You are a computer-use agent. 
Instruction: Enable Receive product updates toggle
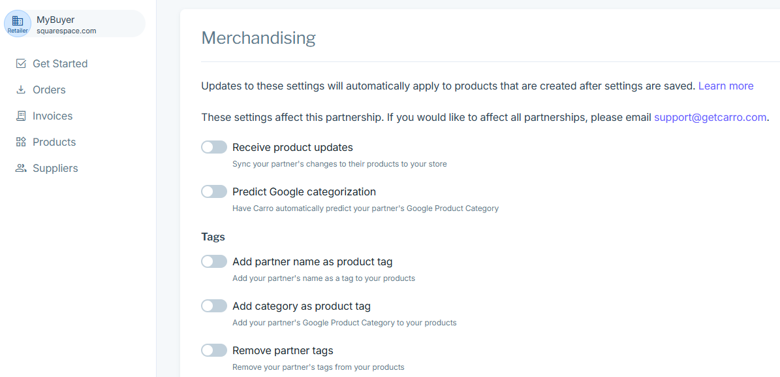pyautogui.click(x=214, y=147)
